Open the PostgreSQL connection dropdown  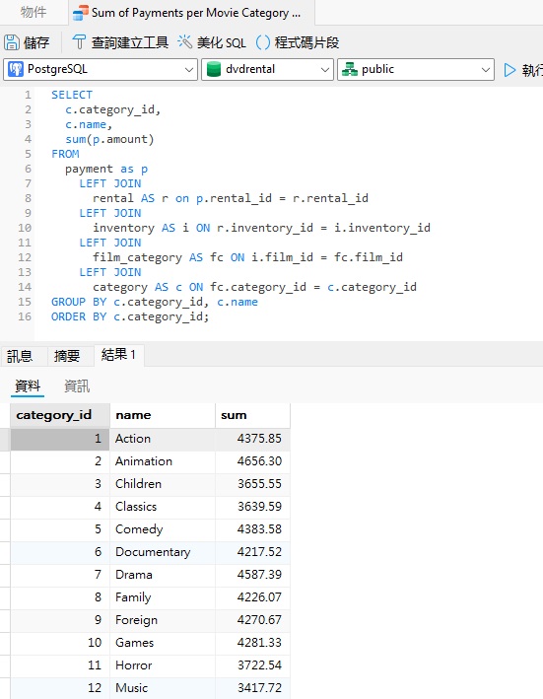pos(101,70)
